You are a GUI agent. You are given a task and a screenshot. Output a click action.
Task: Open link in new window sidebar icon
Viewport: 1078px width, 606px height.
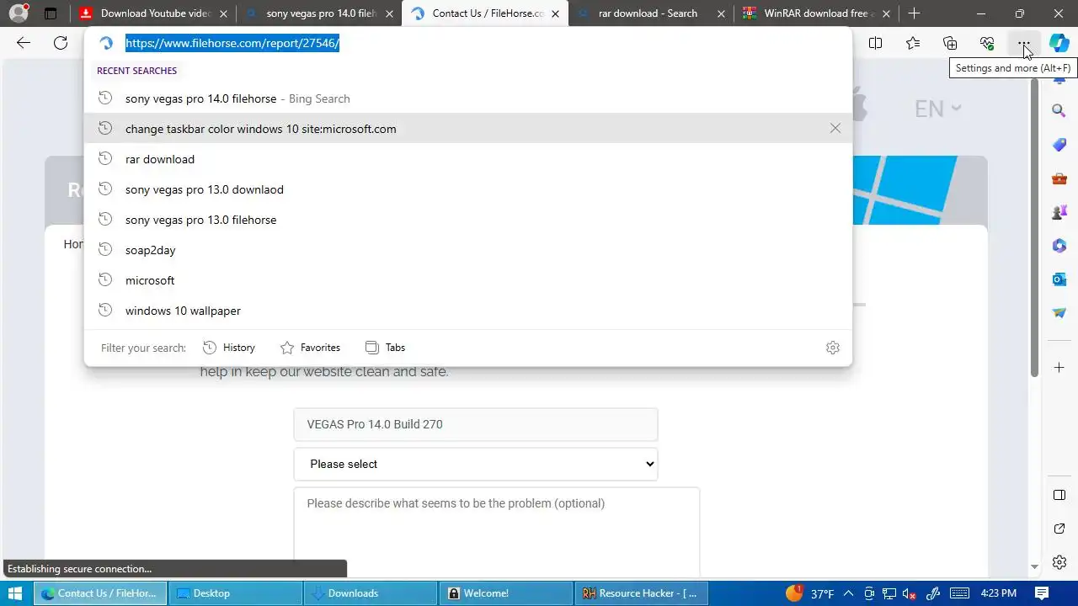tap(1059, 529)
